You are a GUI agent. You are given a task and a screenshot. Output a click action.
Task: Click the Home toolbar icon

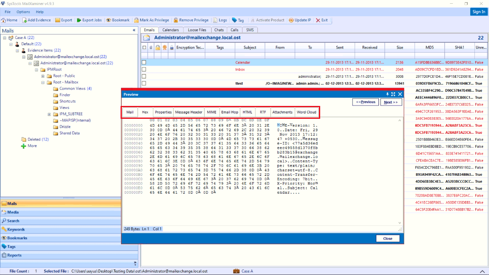point(3,20)
